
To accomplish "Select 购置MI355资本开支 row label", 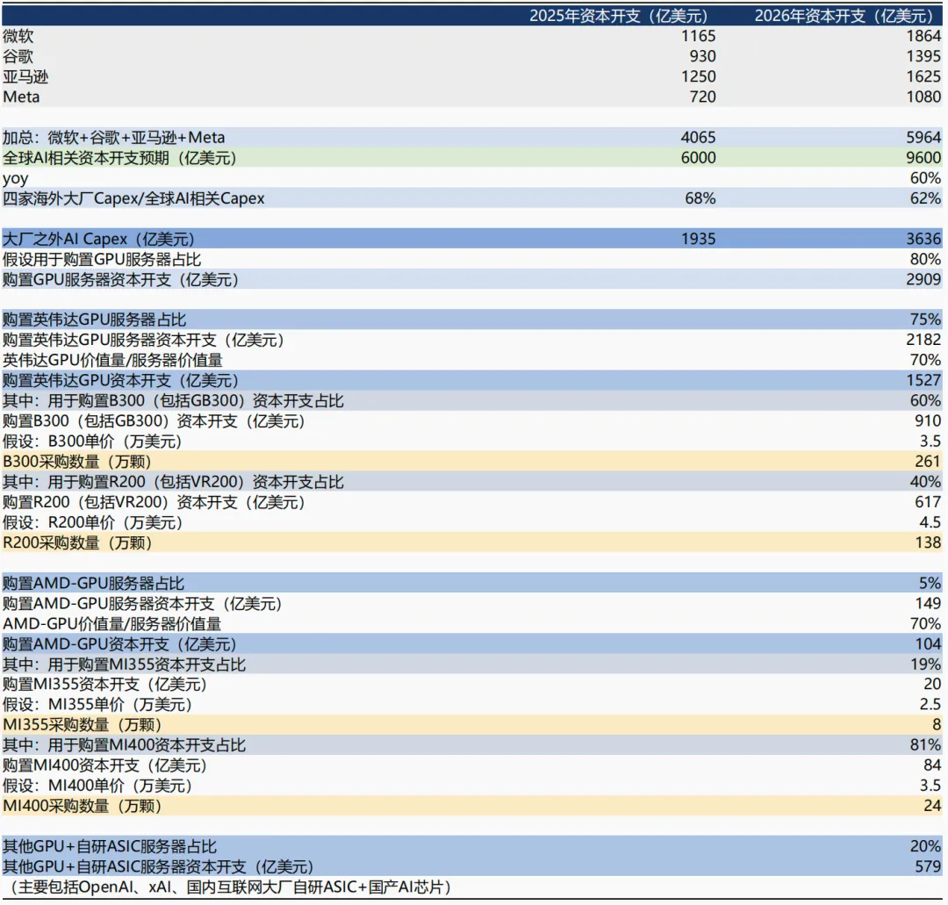I will (x=105, y=685).
